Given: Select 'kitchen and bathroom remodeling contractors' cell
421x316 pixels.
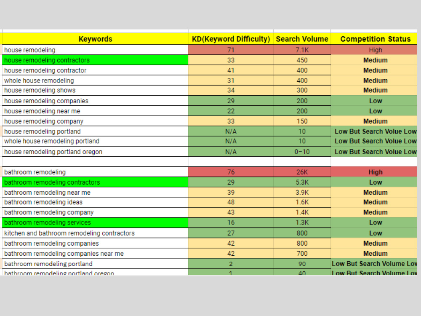Looking at the screenshot, I should [x=95, y=233].
